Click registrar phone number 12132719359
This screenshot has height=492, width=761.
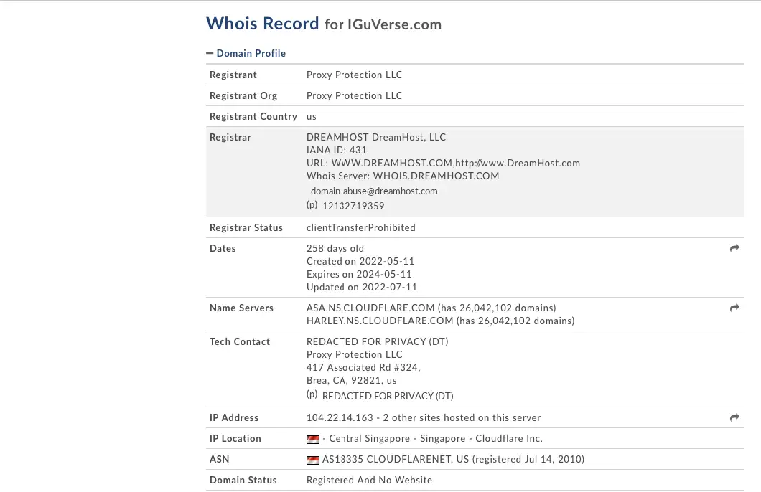353,206
